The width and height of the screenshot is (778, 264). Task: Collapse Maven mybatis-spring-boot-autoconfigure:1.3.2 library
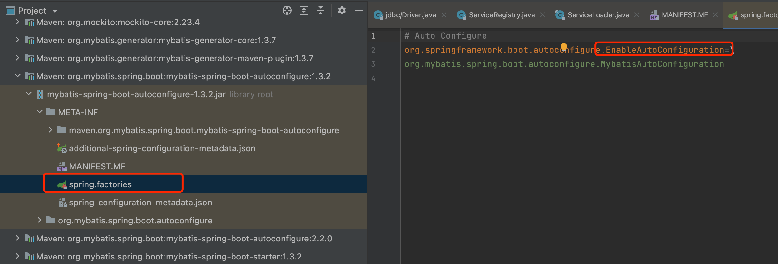tap(17, 76)
